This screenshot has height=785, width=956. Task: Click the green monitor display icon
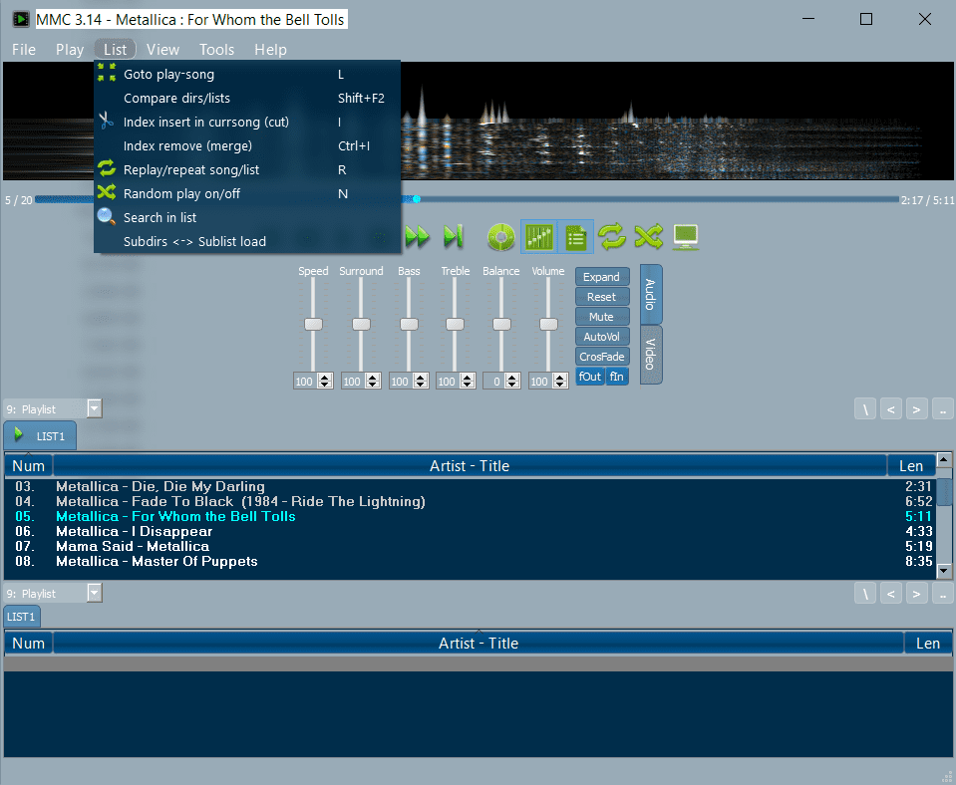pos(685,237)
